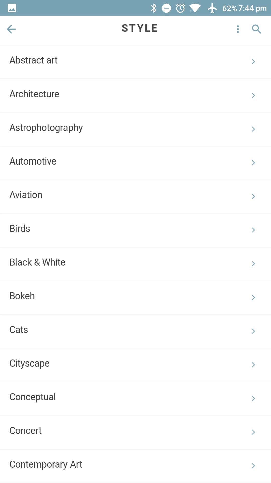Tap the do-not-disturb status icon

coord(166,8)
